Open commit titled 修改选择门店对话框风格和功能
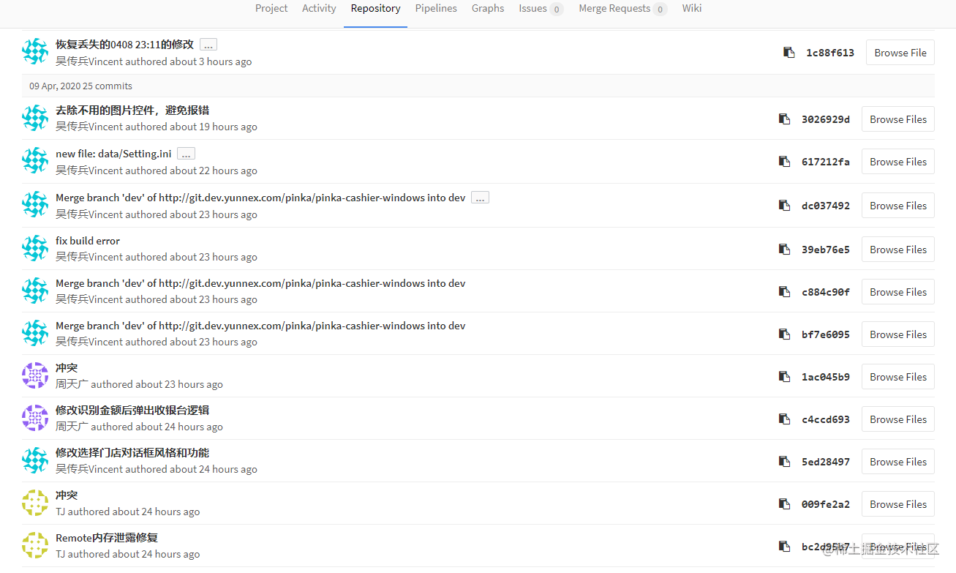956x573 pixels. (132, 453)
